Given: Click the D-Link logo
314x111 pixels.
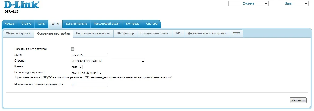Looking at the screenshot, I should point(21,5).
